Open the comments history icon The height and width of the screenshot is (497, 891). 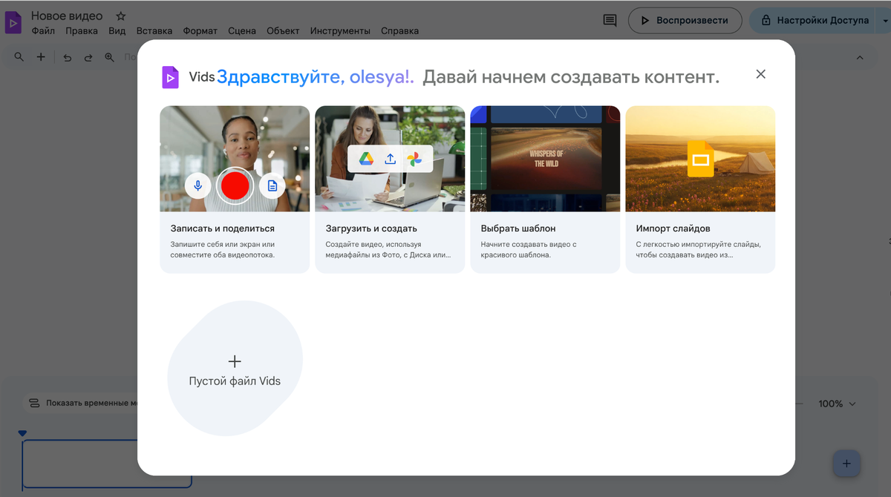click(610, 21)
